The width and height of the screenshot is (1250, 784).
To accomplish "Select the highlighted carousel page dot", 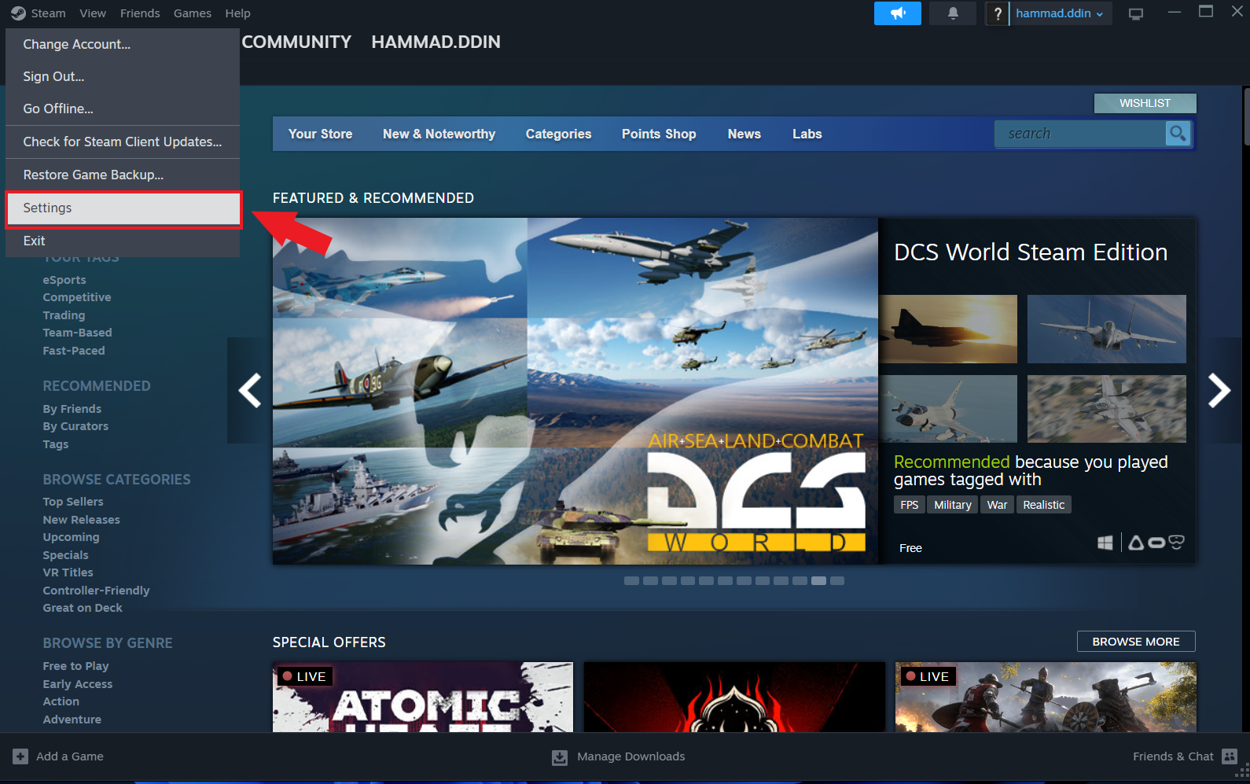I will [818, 581].
